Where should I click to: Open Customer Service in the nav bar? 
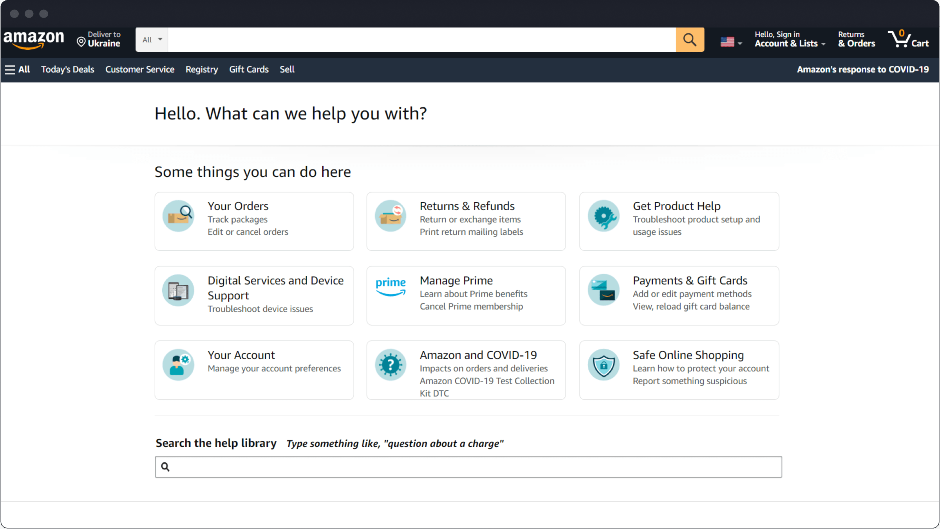pos(140,70)
